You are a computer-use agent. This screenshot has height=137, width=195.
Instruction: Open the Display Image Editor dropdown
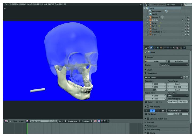click(x=173, y=65)
